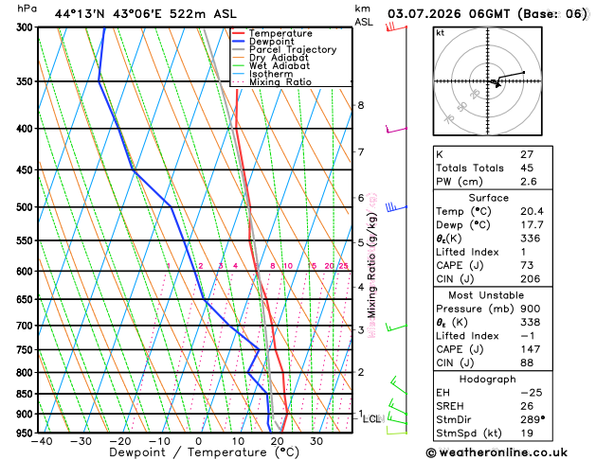The height and width of the screenshot is (460, 596).
Task: Click the Mixing Ratio (g/kg) vertical label
Action: coord(372,266)
